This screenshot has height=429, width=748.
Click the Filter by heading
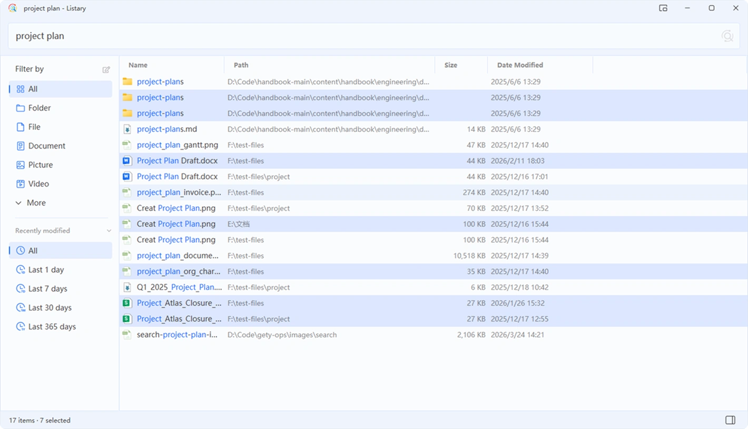point(29,69)
